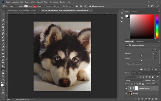Create a new layer

coord(153,99)
